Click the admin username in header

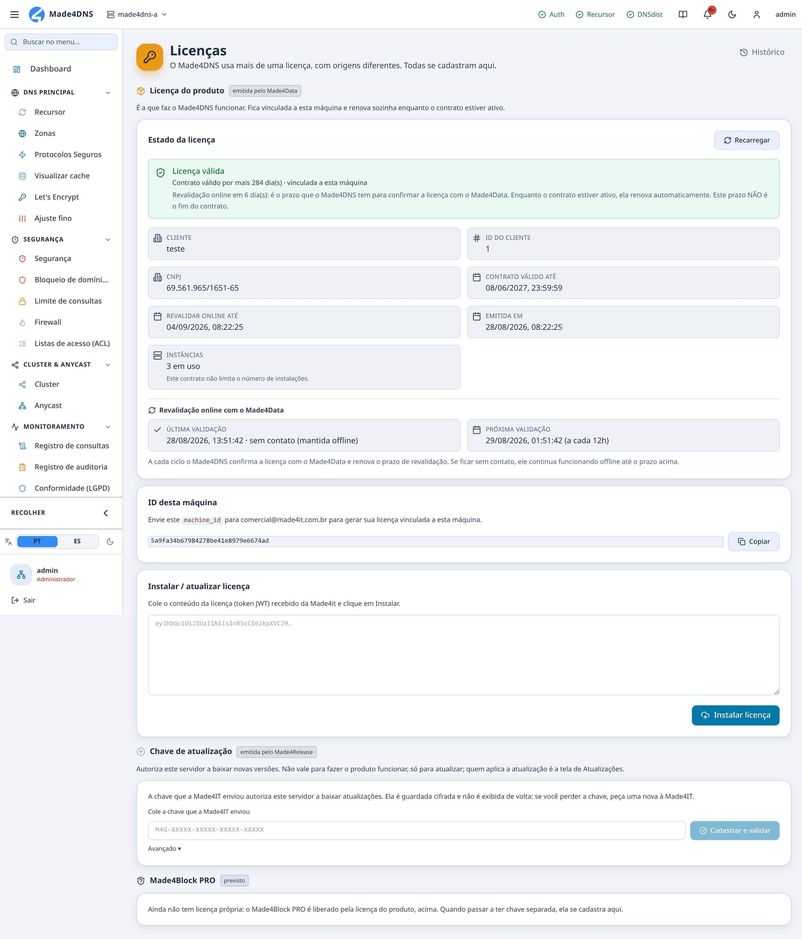785,15
